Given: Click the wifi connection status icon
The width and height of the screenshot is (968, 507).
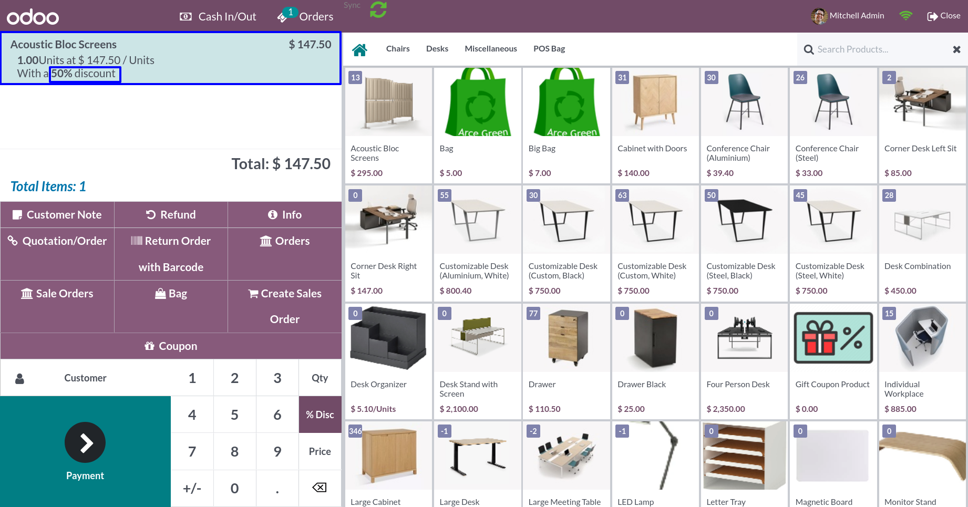Looking at the screenshot, I should click(905, 16).
